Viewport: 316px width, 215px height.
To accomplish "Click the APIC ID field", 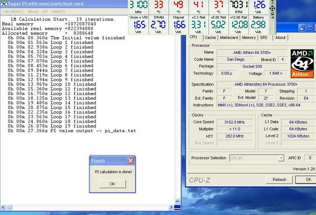I will click(310, 158).
